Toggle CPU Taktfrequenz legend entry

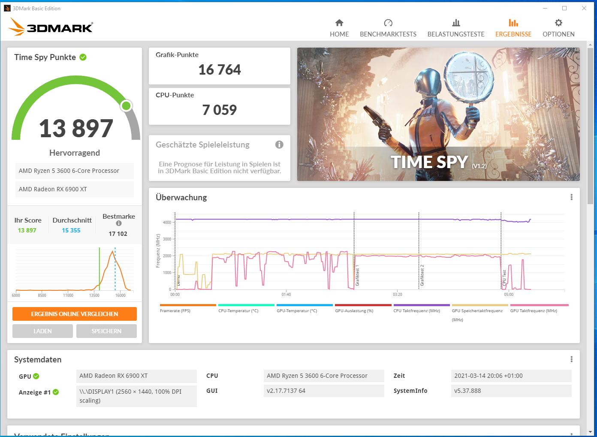click(x=421, y=308)
